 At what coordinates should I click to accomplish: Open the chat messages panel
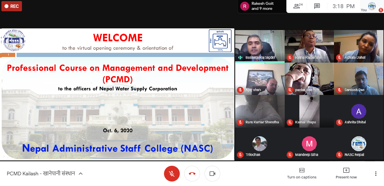click(x=317, y=6)
